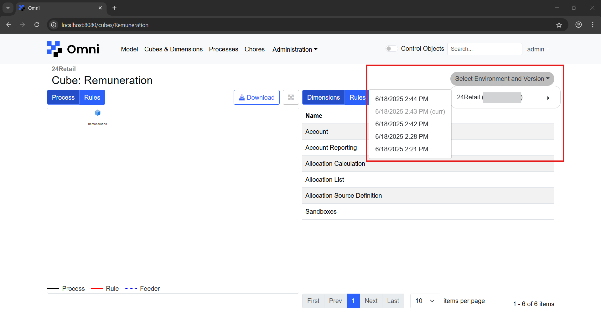Viewport: 601px width, 319px height.
Task: Switch to Rules tab beside Process
Action: tap(92, 97)
